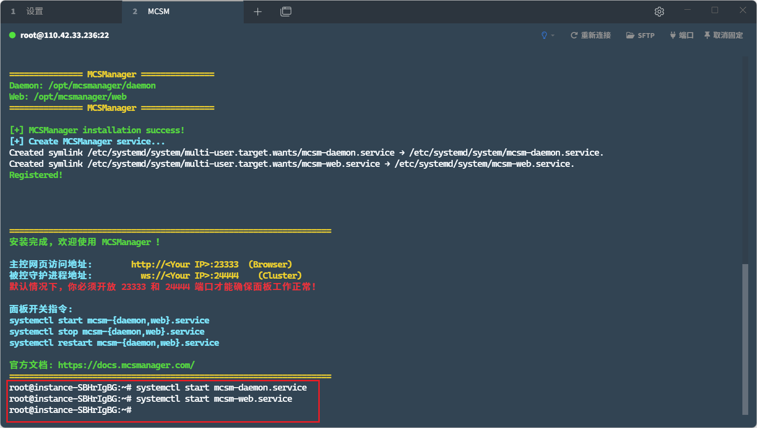Open the lightbulb tips dropdown
Screen dimensions: 757x428
click(x=547, y=35)
